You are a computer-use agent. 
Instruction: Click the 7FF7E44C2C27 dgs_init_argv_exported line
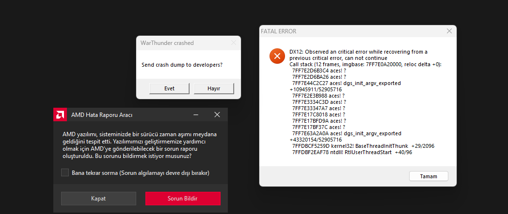(346, 83)
